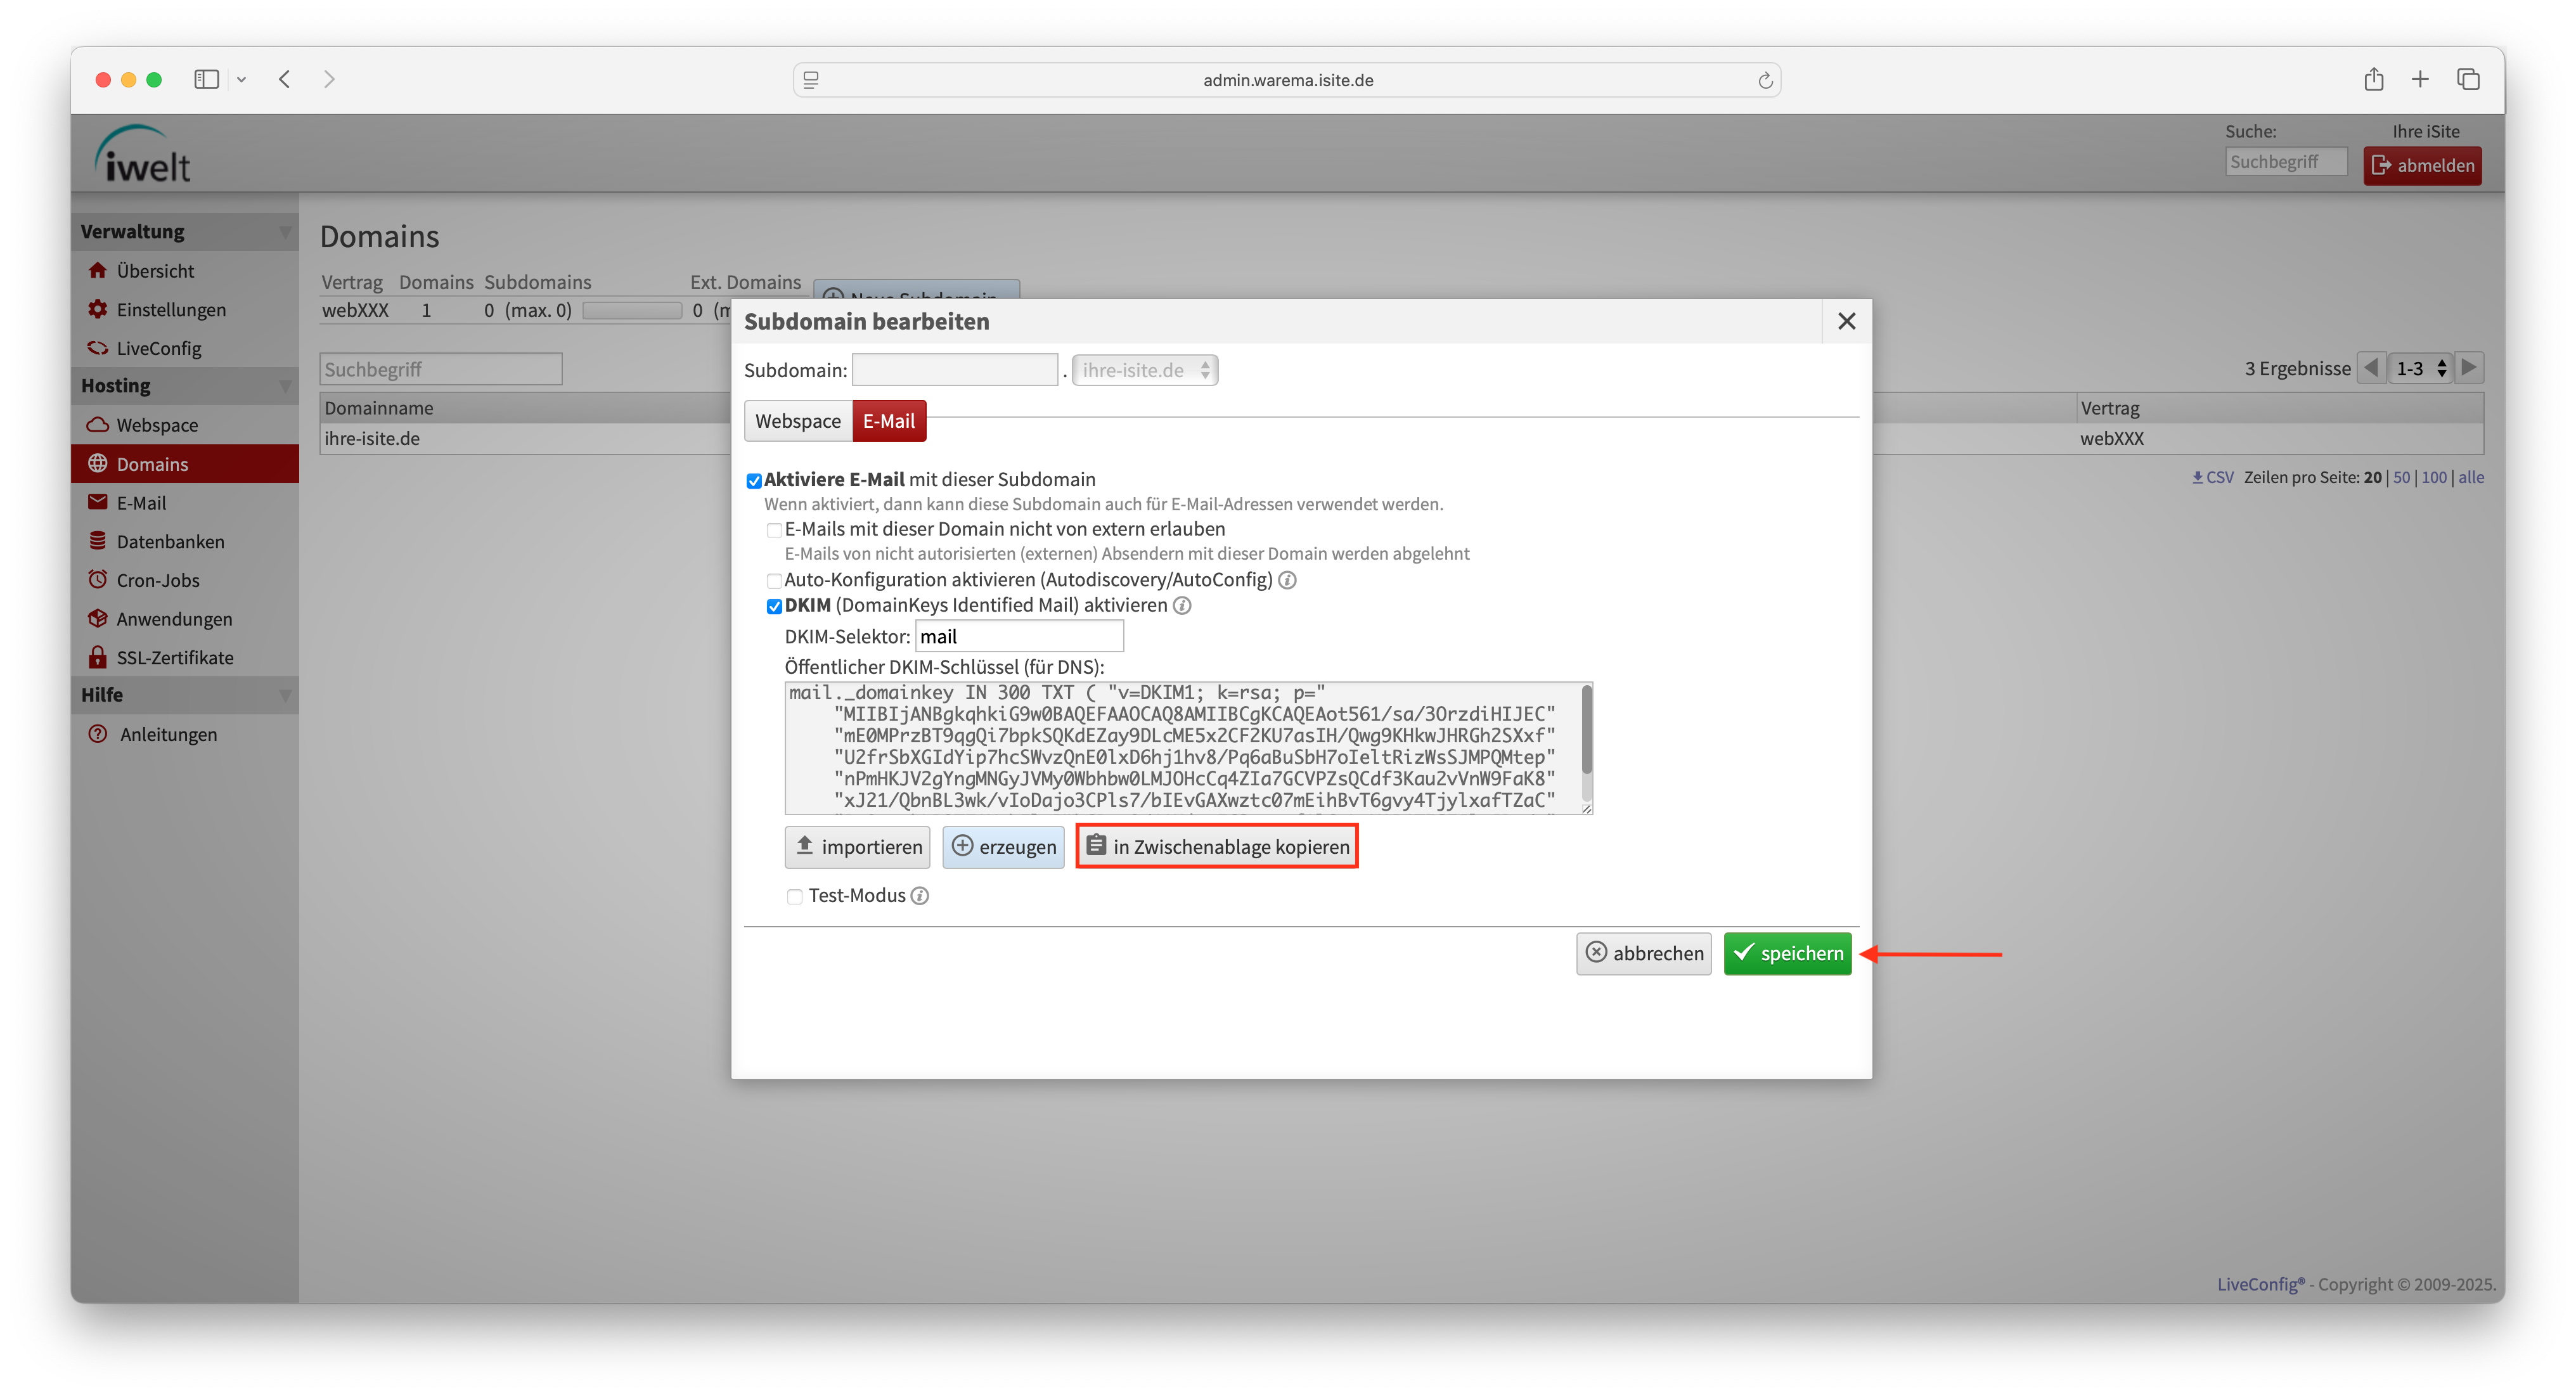This screenshot has width=2576, height=1397.
Task: Click the Auto-Konfiguration info icon
Action: pyautogui.click(x=1287, y=580)
